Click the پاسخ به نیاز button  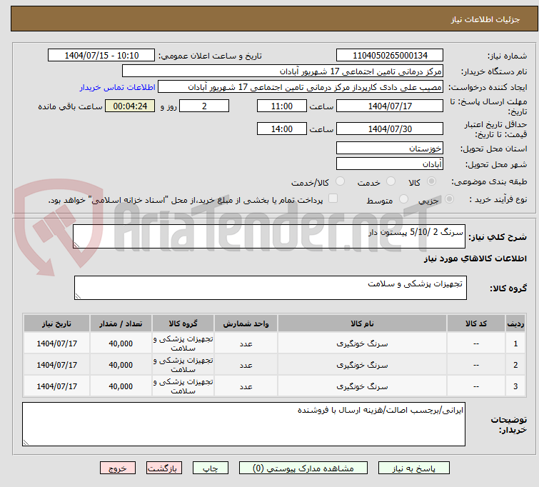[414, 468]
